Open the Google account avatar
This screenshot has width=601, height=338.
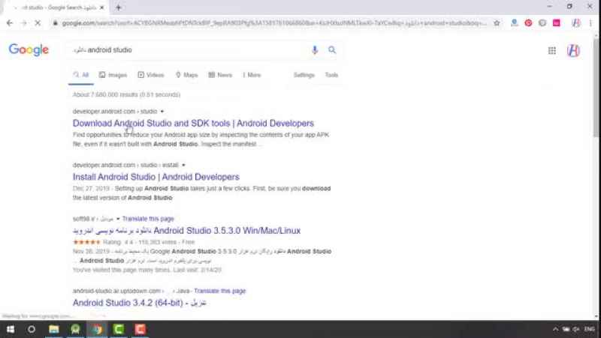tap(573, 50)
